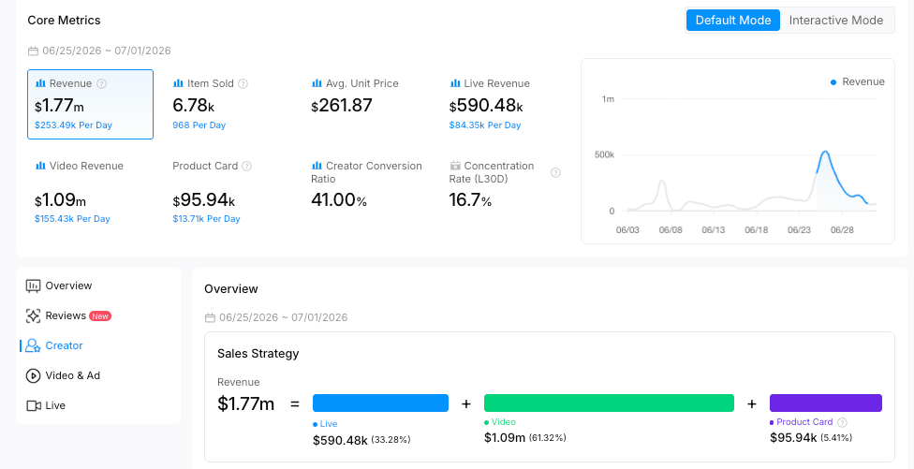Click the Product Card help icon in Core Metrics

point(246,166)
